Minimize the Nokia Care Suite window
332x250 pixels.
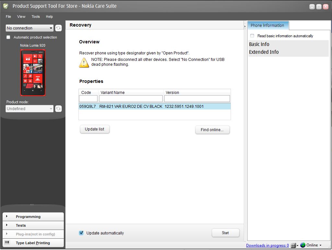312,7
